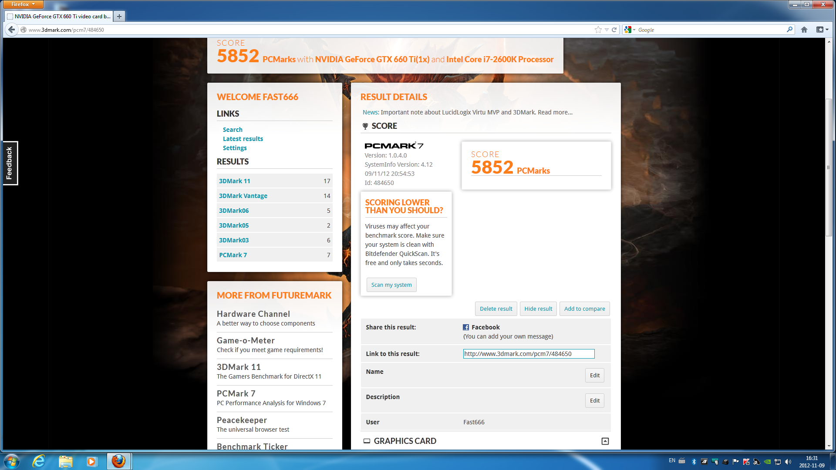Open the Feedback side tab

pyautogui.click(x=10, y=163)
